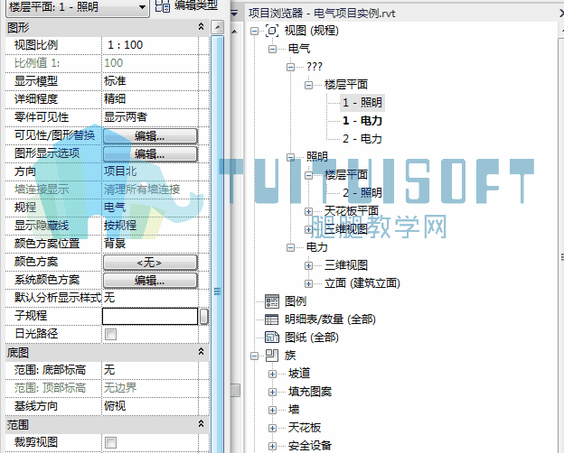Click the 编辑类型 button

[x=186, y=5]
